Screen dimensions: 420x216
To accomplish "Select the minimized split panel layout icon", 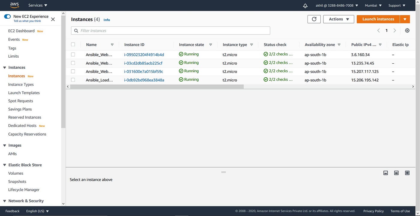I will [x=386, y=173].
